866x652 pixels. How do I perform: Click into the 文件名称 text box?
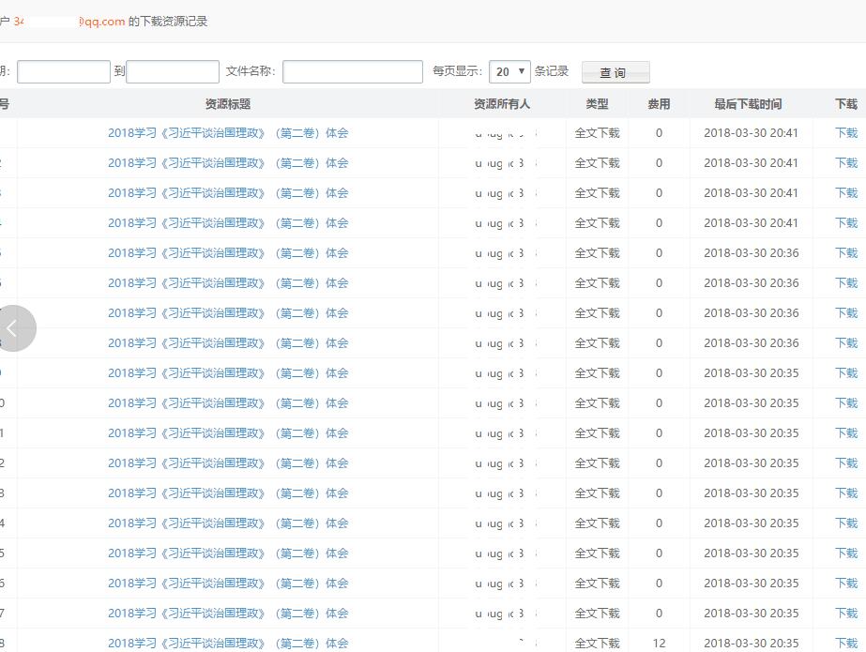[x=353, y=72]
